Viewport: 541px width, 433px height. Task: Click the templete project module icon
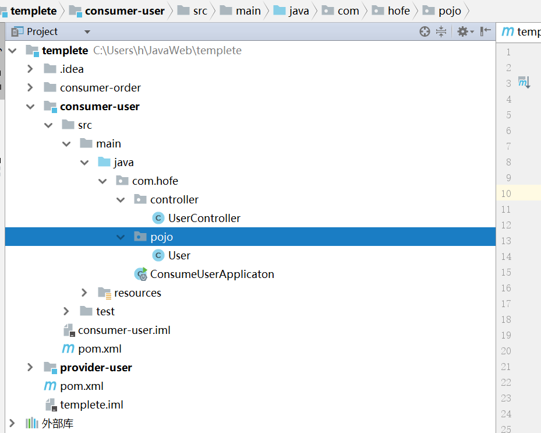pyautogui.click(x=32, y=51)
